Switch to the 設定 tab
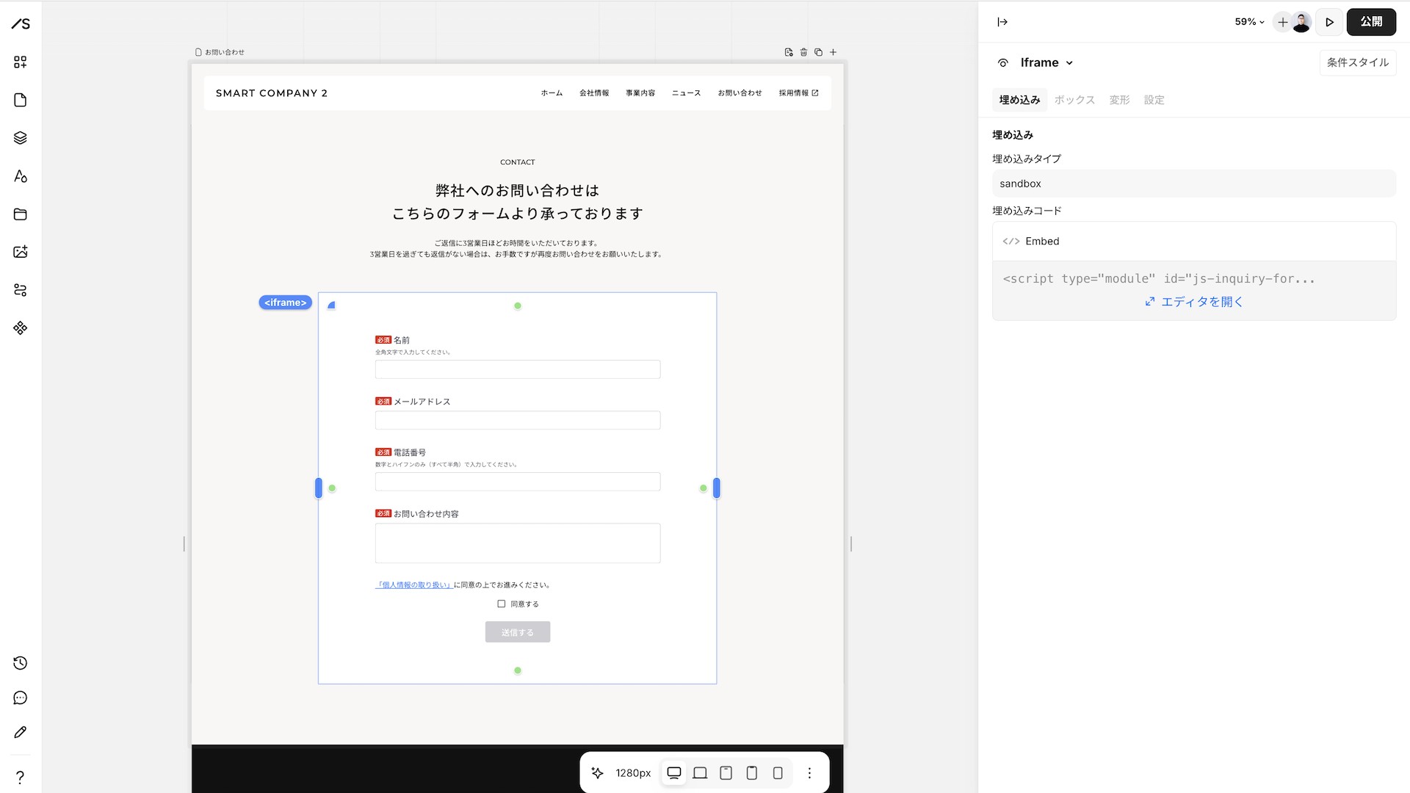Screen dimensions: 1410x793 coord(1154,100)
